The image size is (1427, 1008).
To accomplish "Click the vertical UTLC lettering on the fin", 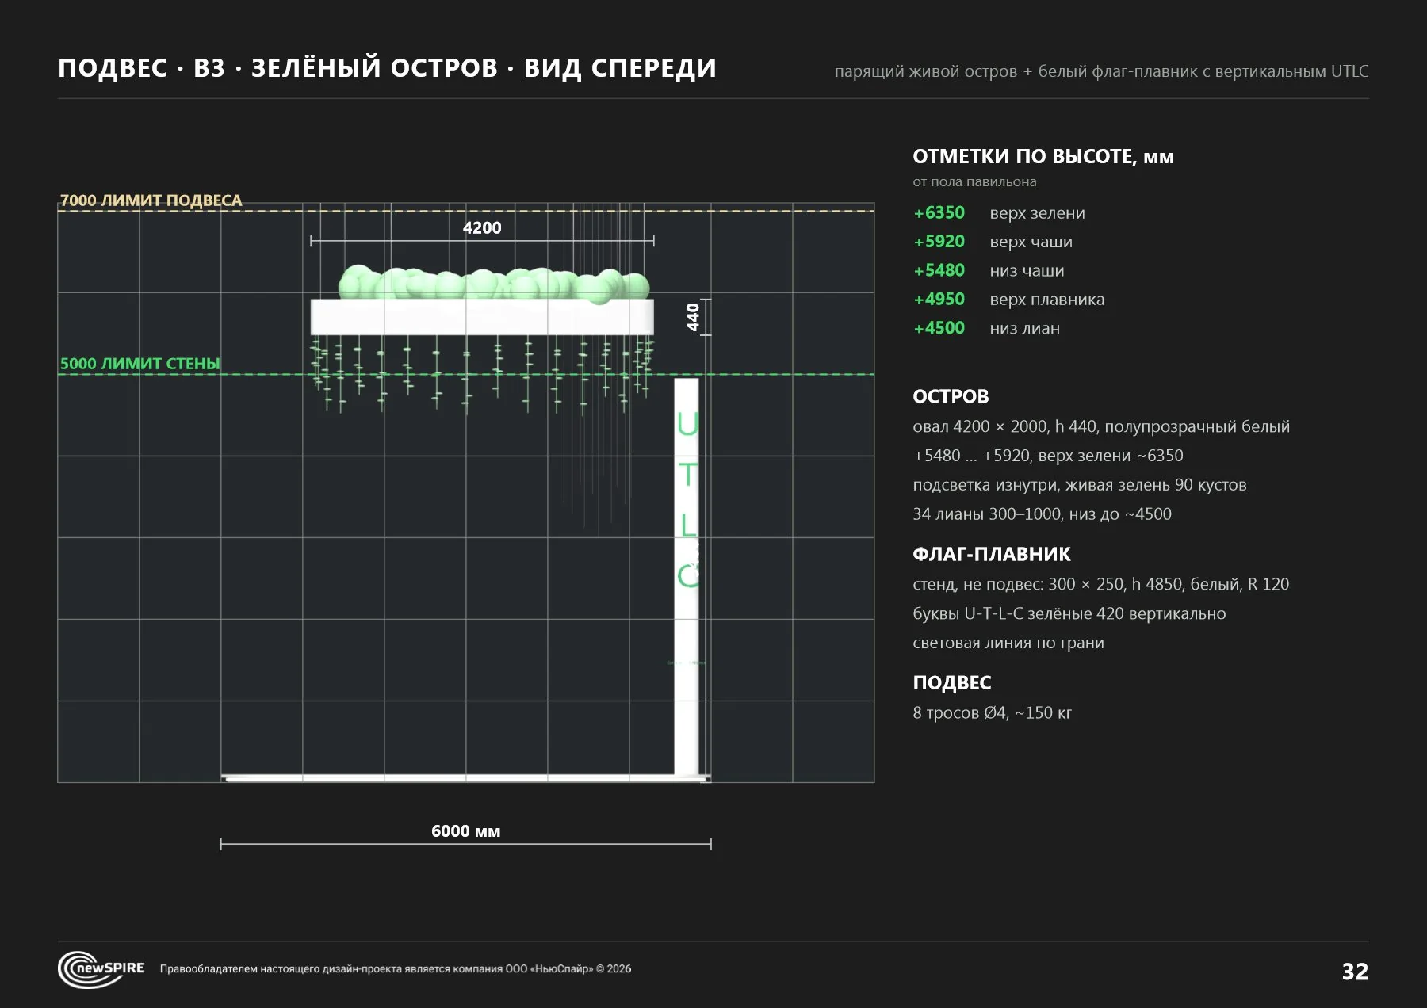I will (687, 499).
